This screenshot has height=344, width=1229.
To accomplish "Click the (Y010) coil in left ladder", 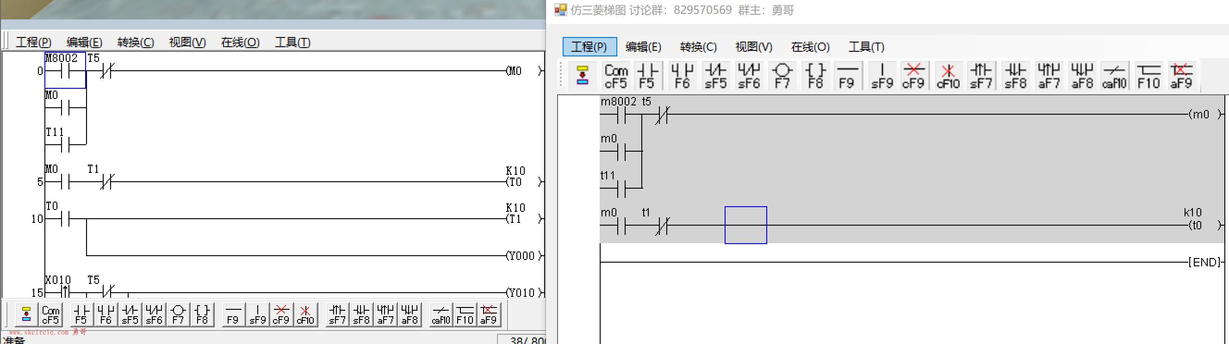I will (x=523, y=293).
